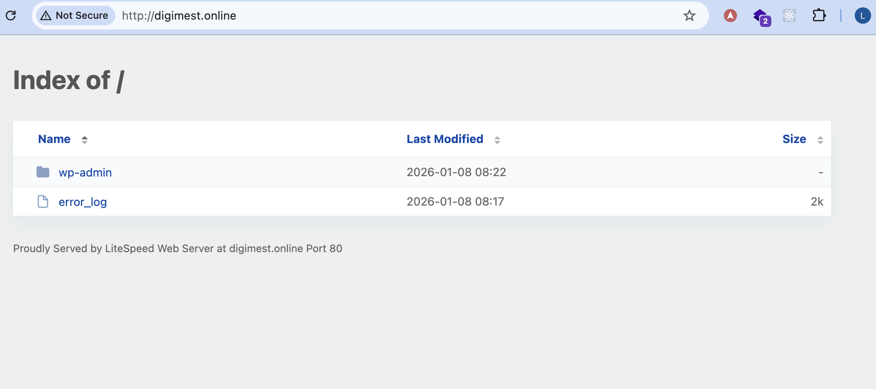Focus the digimest.online address bar

(x=368, y=16)
